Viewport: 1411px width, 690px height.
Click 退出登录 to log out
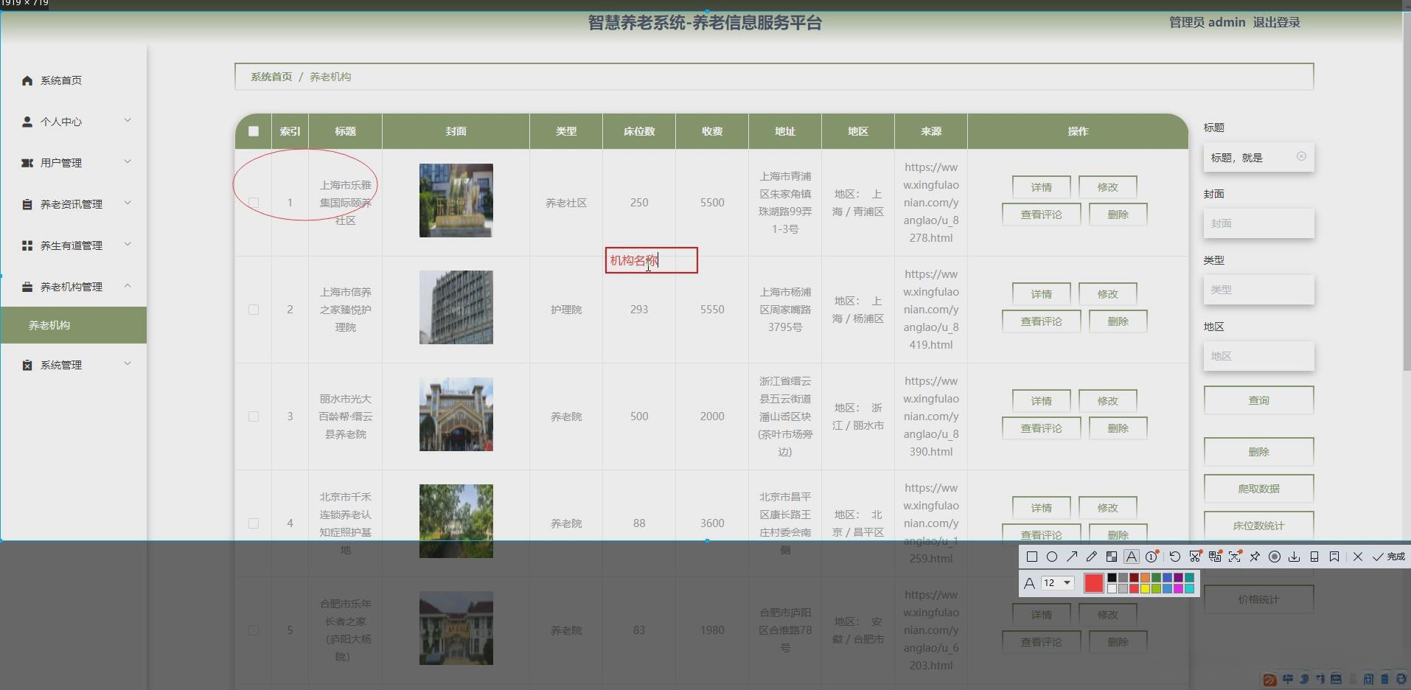[1276, 22]
